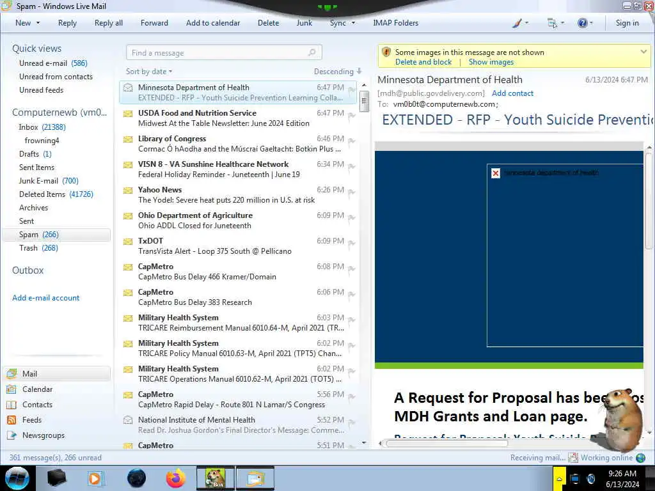The image size is (655, 491).
Task: Open the Sort by date dropdown
Action: [148, 72]
